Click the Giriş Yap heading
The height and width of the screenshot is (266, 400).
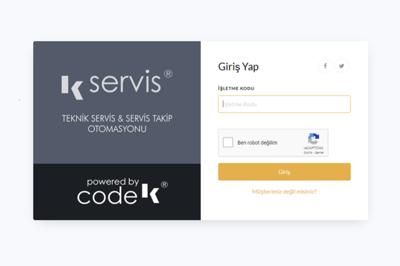238,67
